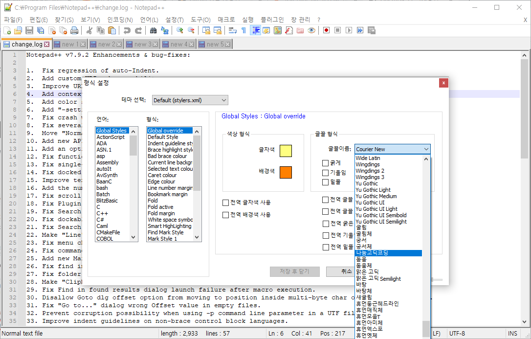Start macro recording with red dot icon
This screenshot has width=531, height=339.
tap(327, 30)
